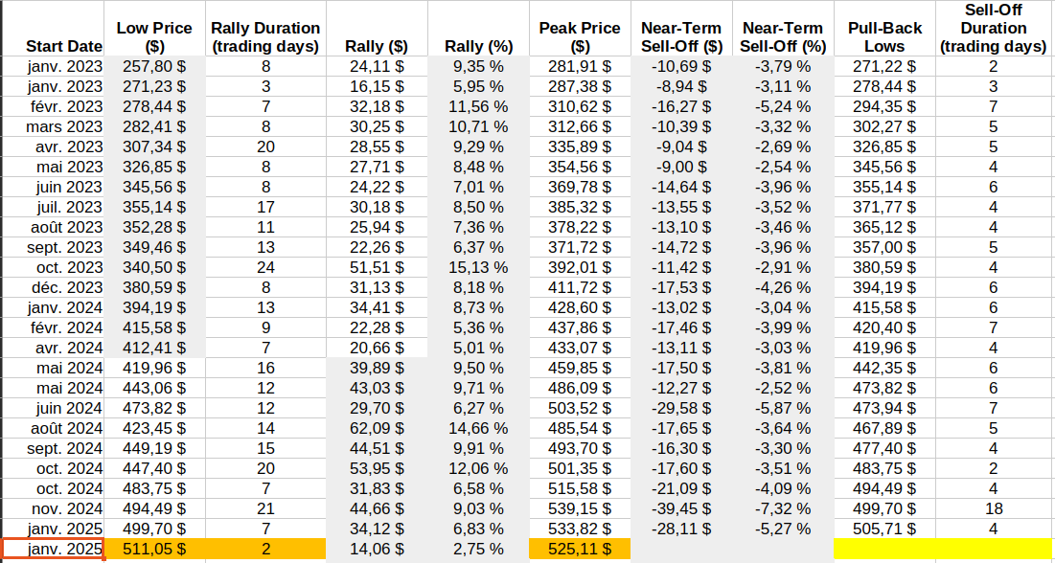Select the 15,13 % rally cell
This screenshot has height=563, width=1055.
476,267
